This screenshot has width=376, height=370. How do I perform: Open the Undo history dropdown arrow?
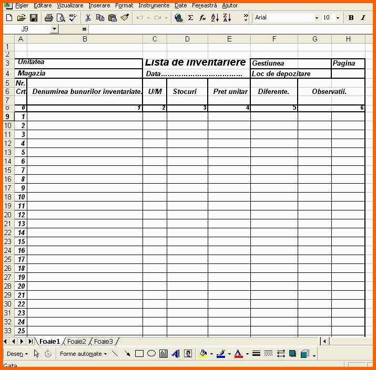[x=149, y=18]
